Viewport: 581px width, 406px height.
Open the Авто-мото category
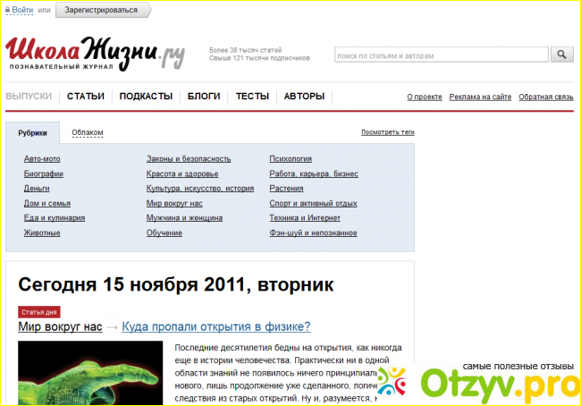[42, 158]
